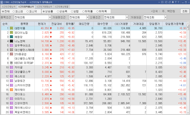Viewport: 190px width, 115px height.
Task: Click the 증 badge next to 남광토건
Action: pos(12,81)
